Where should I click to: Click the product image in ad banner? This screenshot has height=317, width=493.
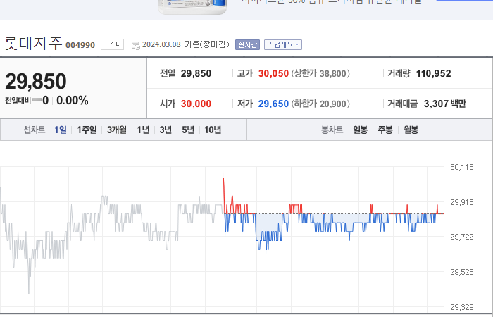pos(192,6)
